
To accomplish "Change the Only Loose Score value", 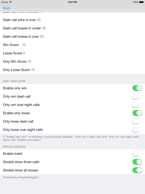I will point(33,70).
